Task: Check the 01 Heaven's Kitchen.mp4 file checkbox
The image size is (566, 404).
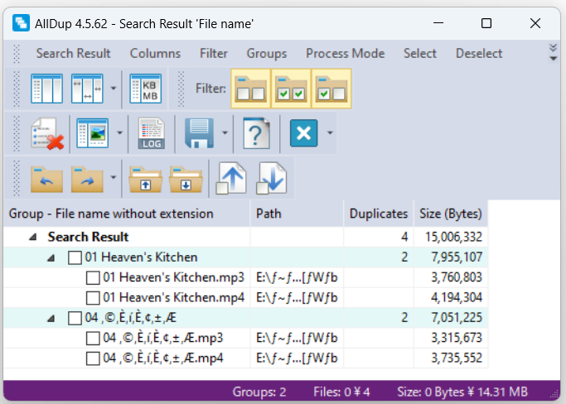Action: coord(93,298)
